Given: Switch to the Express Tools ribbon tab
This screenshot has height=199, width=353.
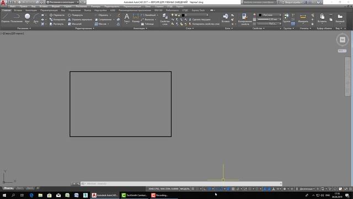Looking at the screenshot, I should coord(199,11).
